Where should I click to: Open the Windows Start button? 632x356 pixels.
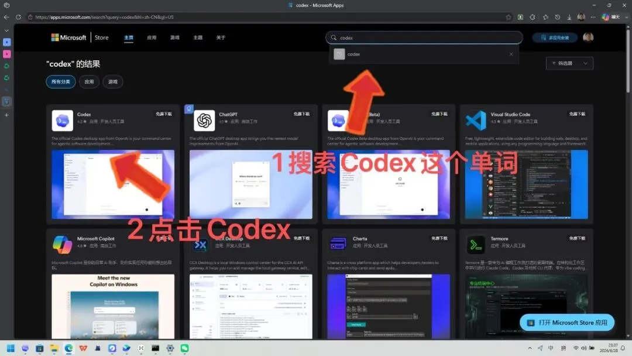click(11, 348)
